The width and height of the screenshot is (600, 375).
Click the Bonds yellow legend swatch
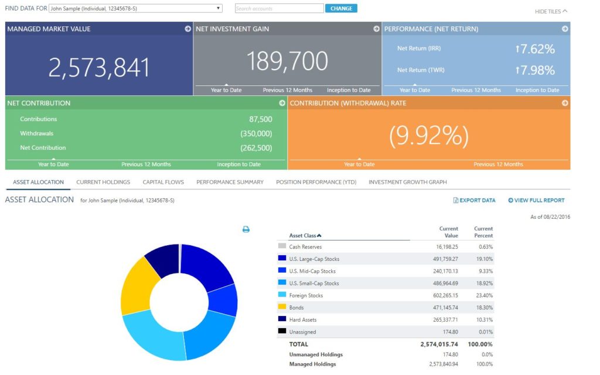282,307
